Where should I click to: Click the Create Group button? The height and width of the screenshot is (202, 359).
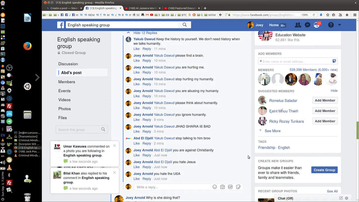tap(324, 170)
